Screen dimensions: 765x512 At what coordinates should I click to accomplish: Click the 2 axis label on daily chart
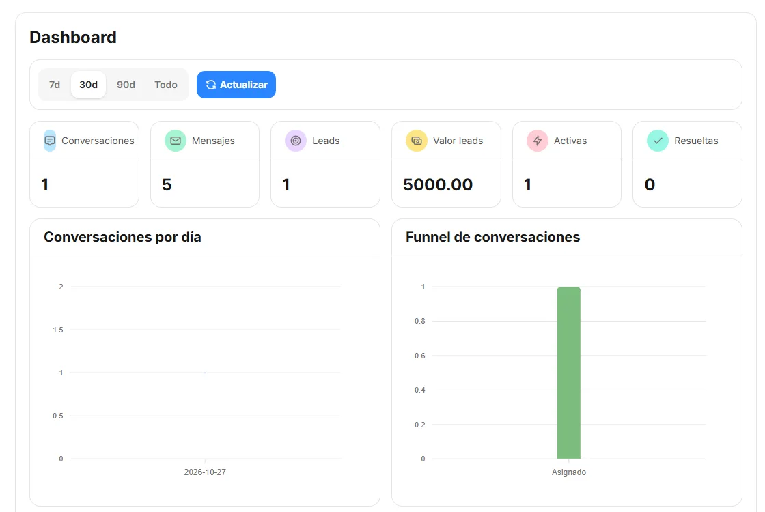coord(61,287)
